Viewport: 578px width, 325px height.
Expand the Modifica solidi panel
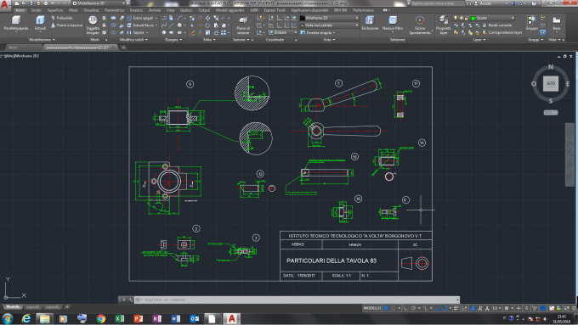[133, 39]
